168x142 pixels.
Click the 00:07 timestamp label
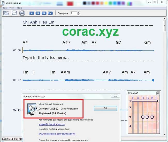coord(17,80)
